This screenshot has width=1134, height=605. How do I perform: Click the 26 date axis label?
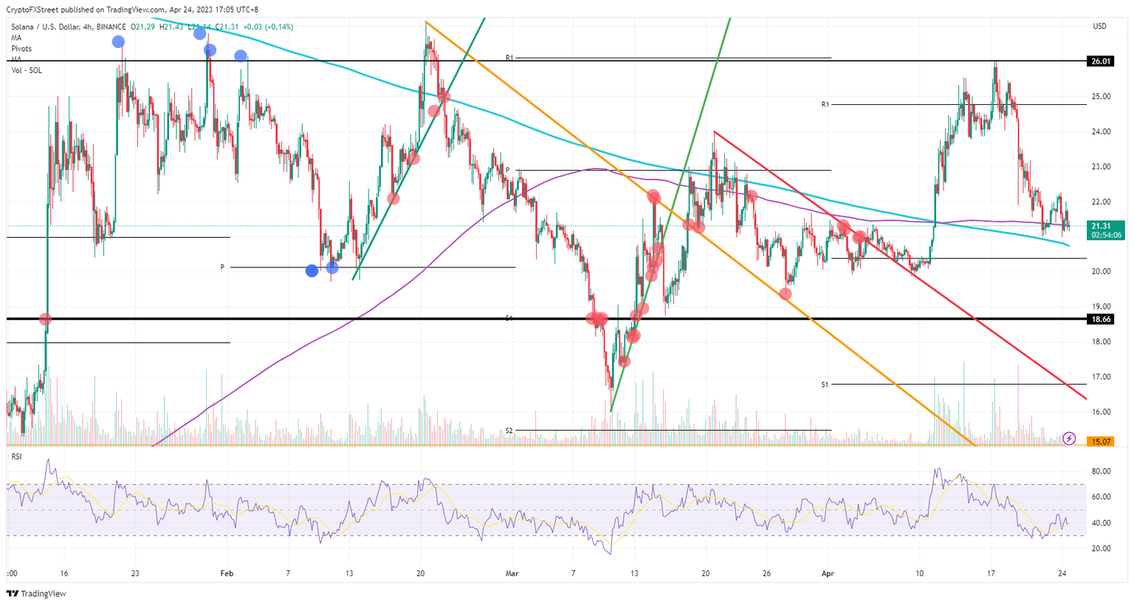[767, 573]
